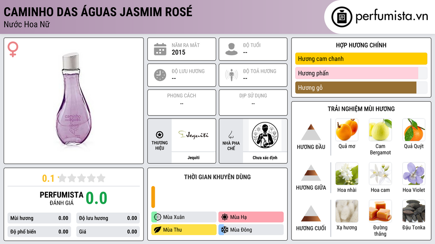Click the sillage icon for Độ toả hương
Screen dimensions: 435x244
point(232,75)
